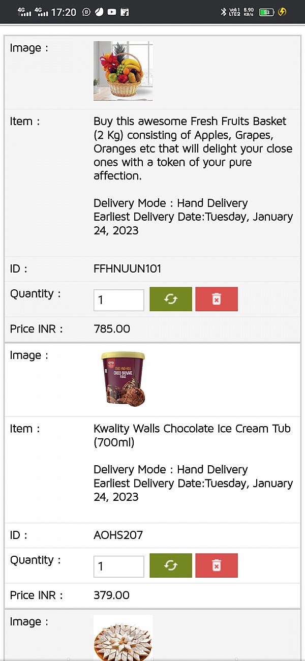Focus quantity field for Ice Cream Tub

pos(119,566)
